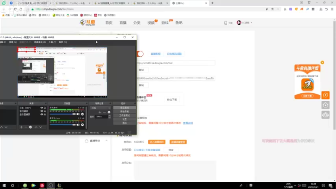Switch to the AC直播 browser tab
This screenshot has height=189, width=336.
(x=112, y=3)
